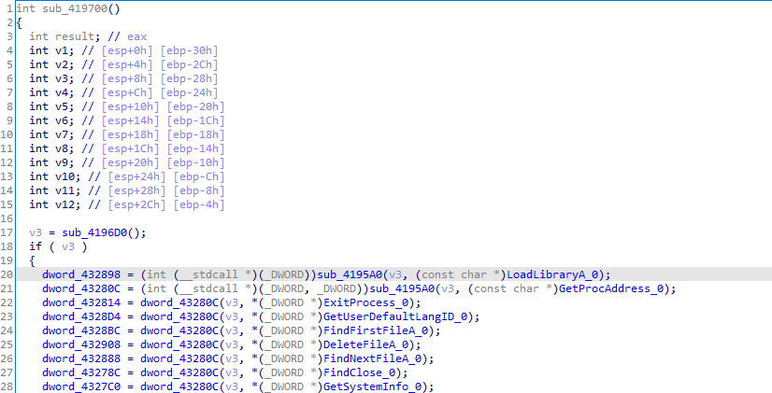Click variable v1 declaration on line 4
This screenshot has width=772, height=393.
[x=62, y=50]
